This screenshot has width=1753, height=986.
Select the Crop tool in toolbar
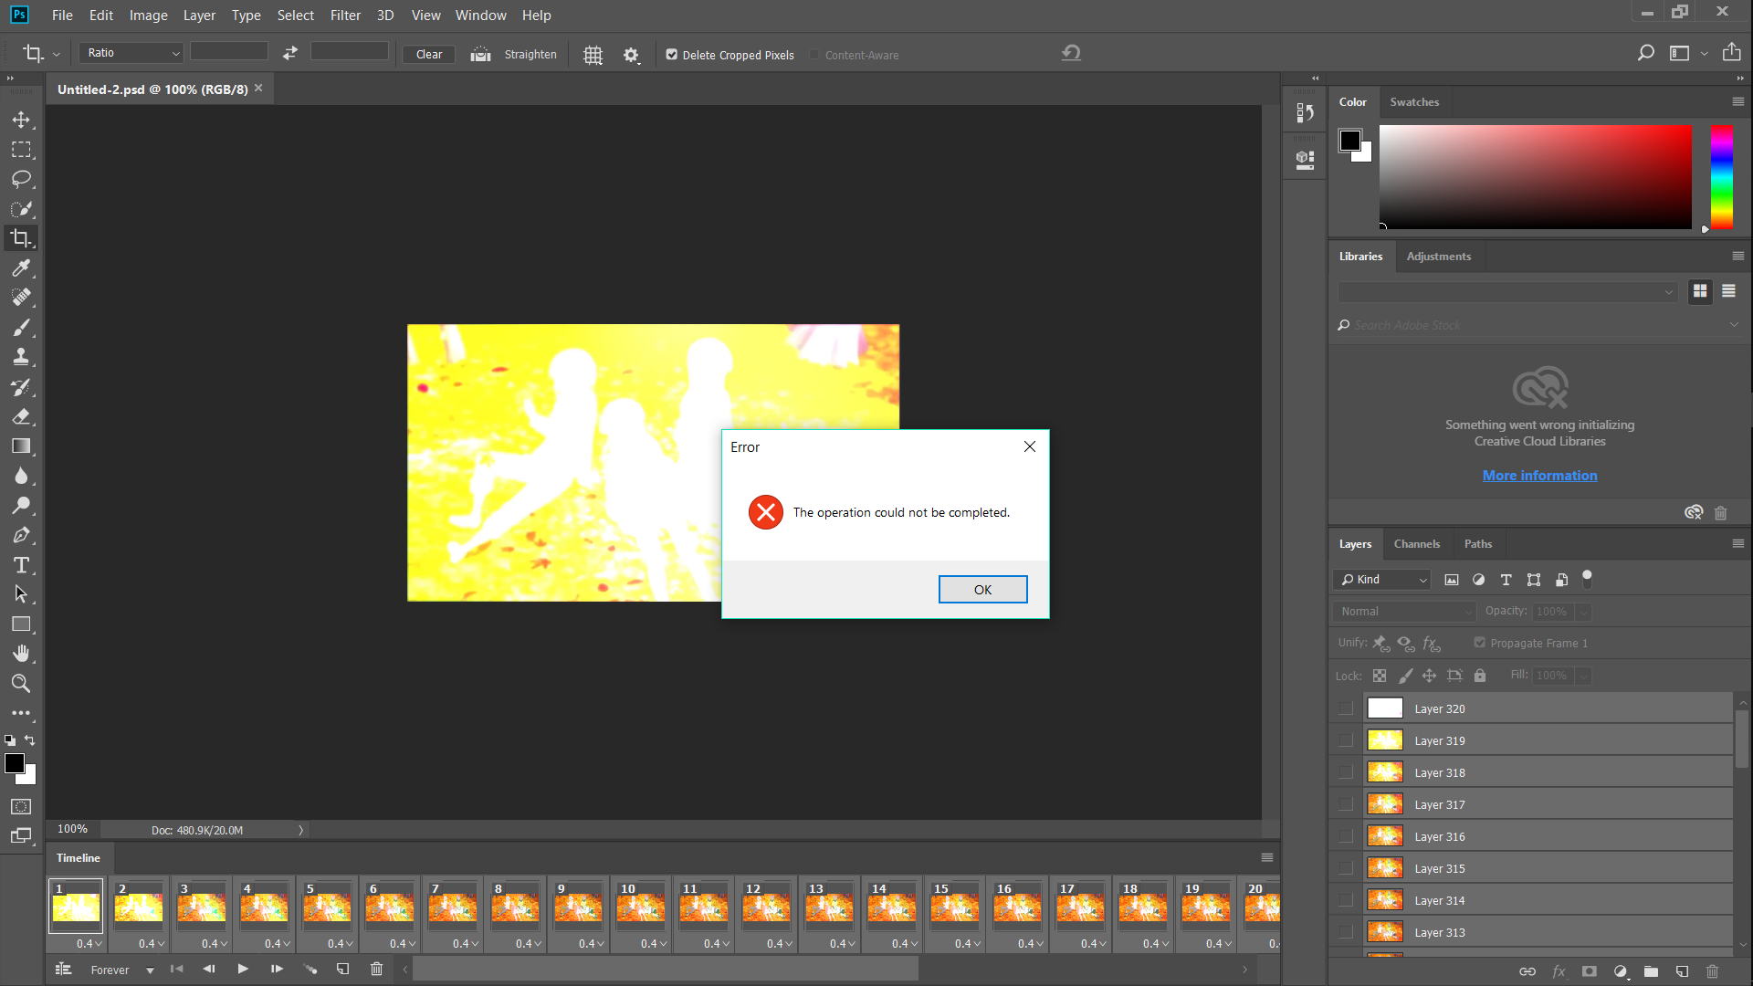click(22, 238)
